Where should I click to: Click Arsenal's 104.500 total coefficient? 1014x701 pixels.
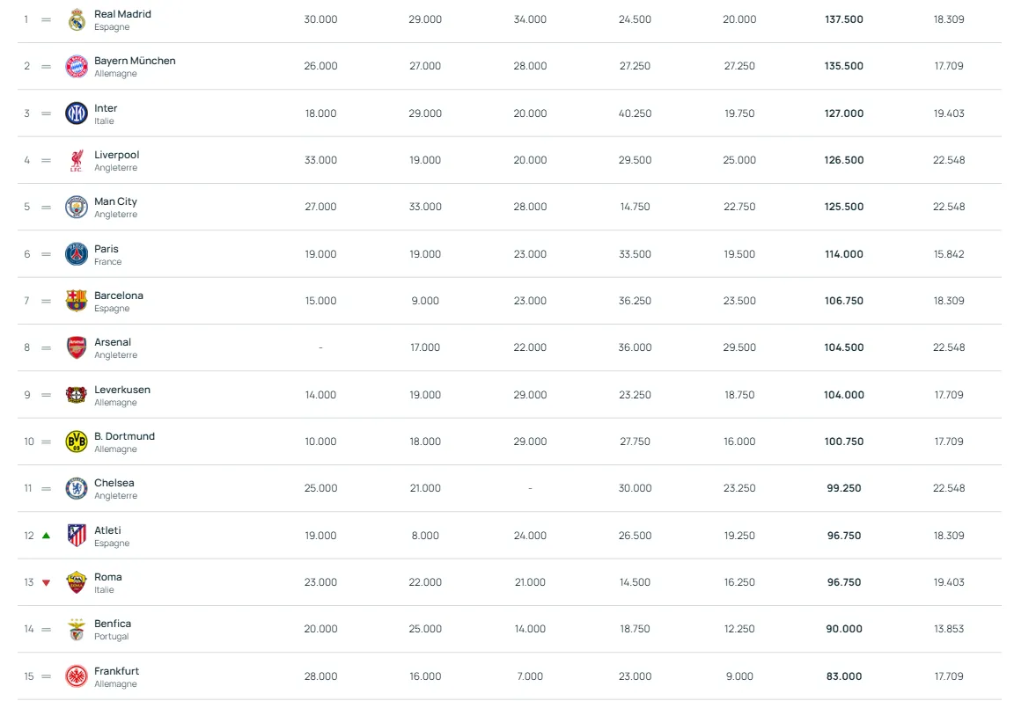(843, 347)
